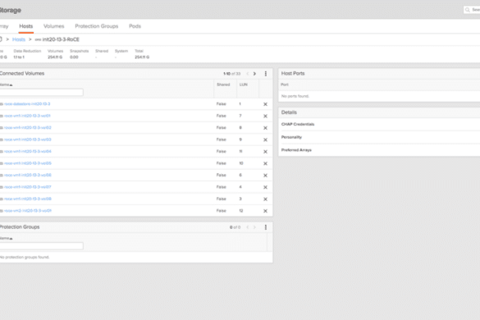Click the Connected Volumes name filter field

click(x=41, y=92)
